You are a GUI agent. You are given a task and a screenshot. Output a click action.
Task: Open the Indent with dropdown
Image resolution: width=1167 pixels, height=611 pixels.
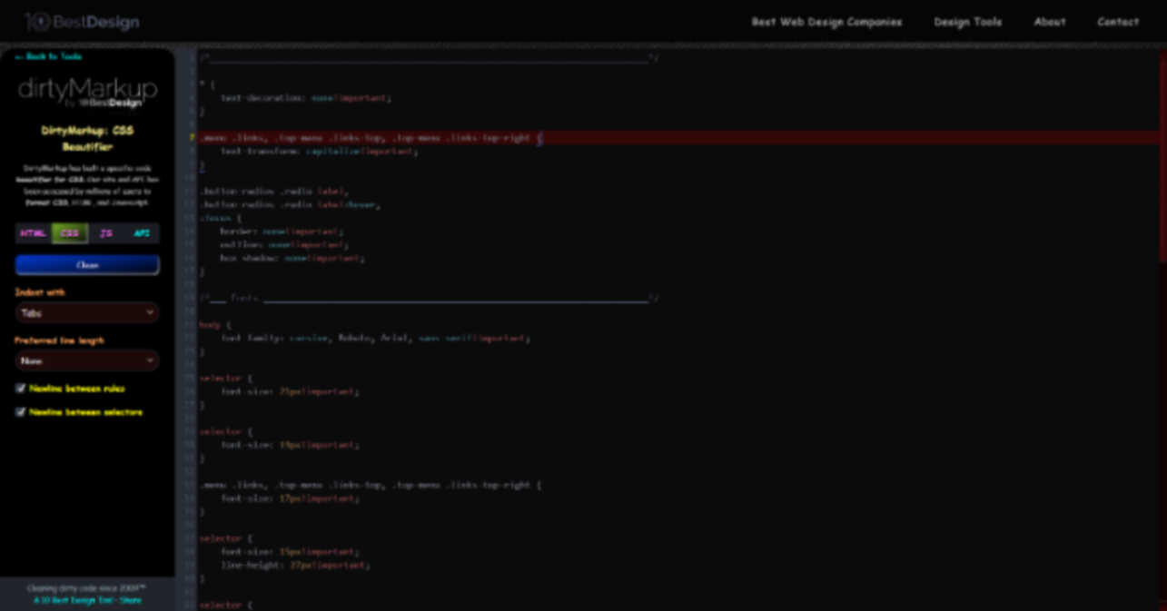tap(87, 313)
